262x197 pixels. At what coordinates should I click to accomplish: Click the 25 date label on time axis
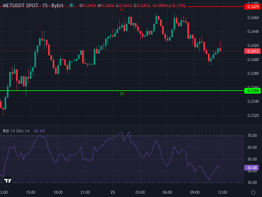pyautogui.click(x=113, y=192)
